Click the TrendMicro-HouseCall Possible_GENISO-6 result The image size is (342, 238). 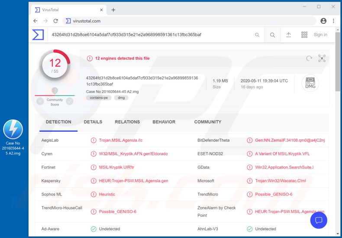point(118,212)
